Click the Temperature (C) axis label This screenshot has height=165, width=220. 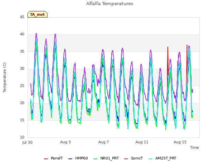[4, 77]
